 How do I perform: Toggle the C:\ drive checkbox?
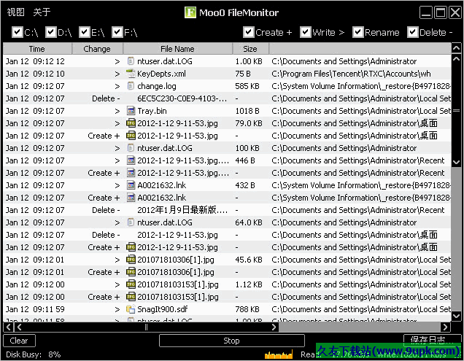[x=18, y=32]
